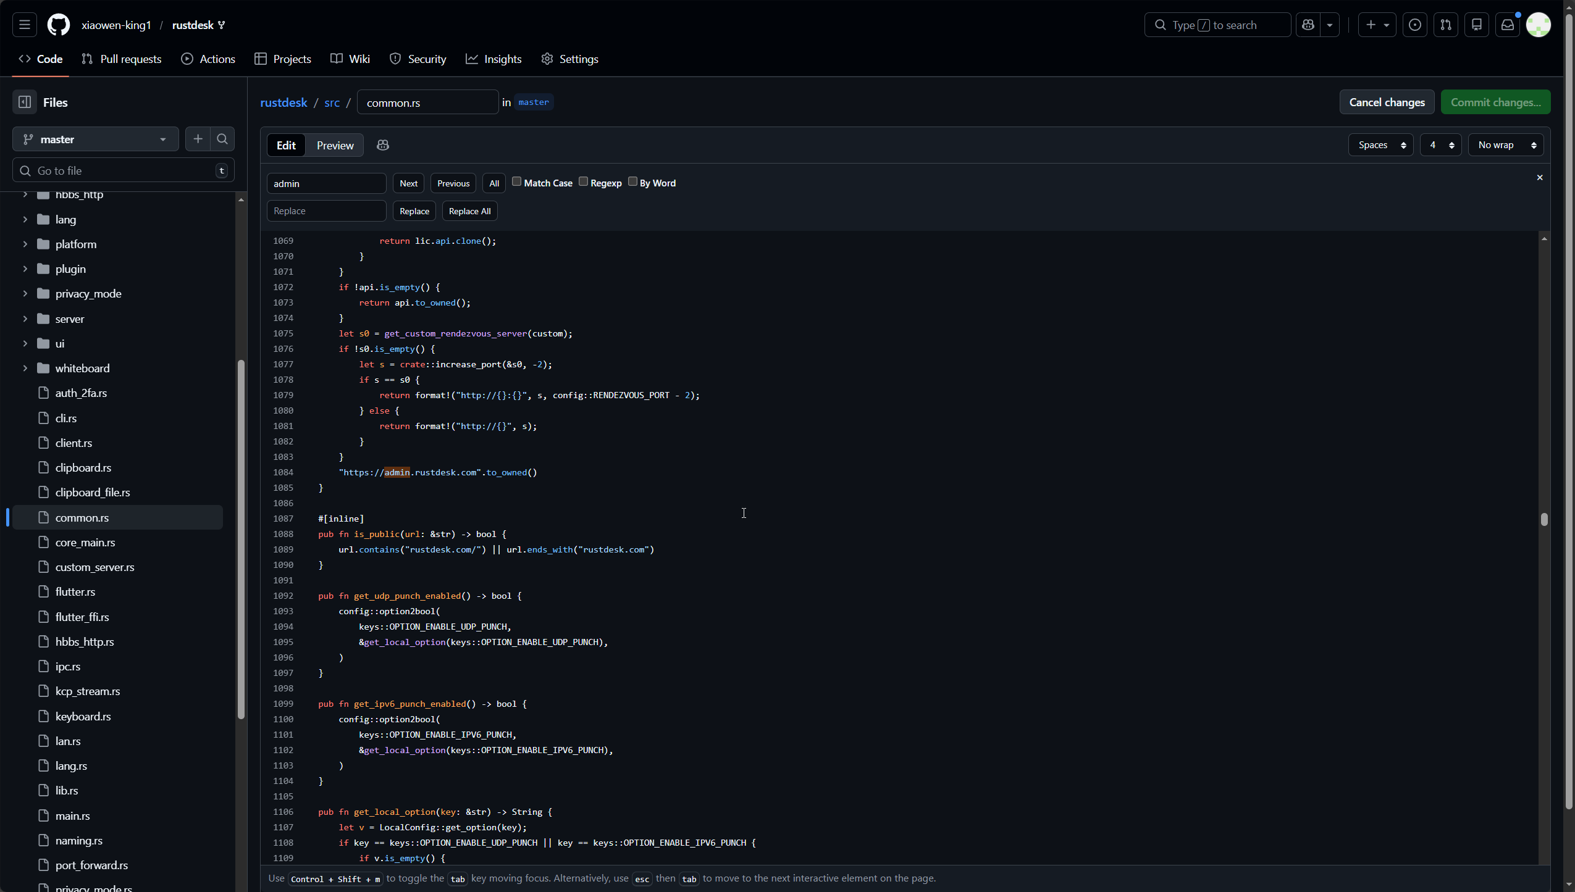Screen dimensions: 1575x892
Task: Click the add file plus icon
Action: (198, 140)
